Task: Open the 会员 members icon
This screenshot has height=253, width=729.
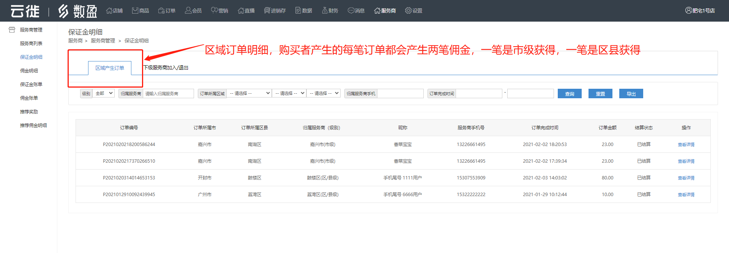Action: (x=188, y=11)
